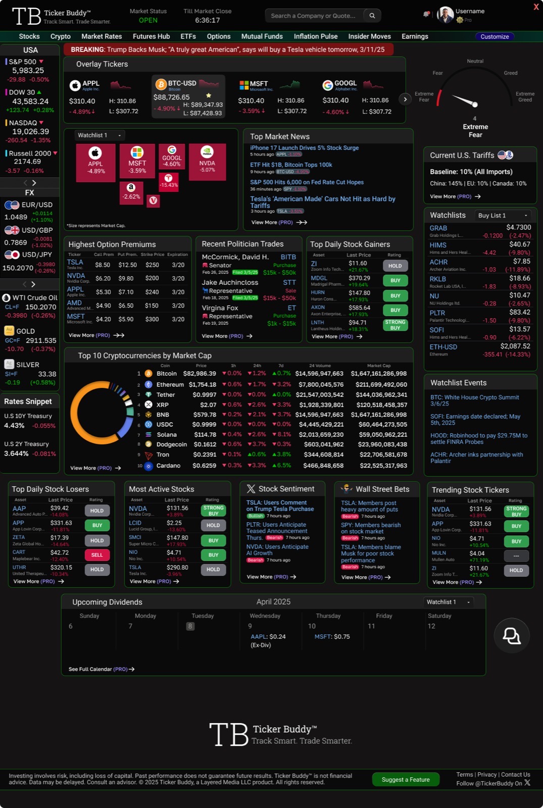Click Suggest a Feature button
This screenshot has width=543, height=808.
pyautogui.click(x=406, y=779)
